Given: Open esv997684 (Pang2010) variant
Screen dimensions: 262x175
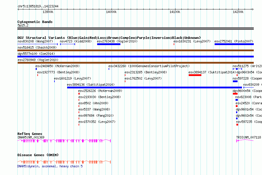Looking at the screenshot, I should [x=96, y=115].
